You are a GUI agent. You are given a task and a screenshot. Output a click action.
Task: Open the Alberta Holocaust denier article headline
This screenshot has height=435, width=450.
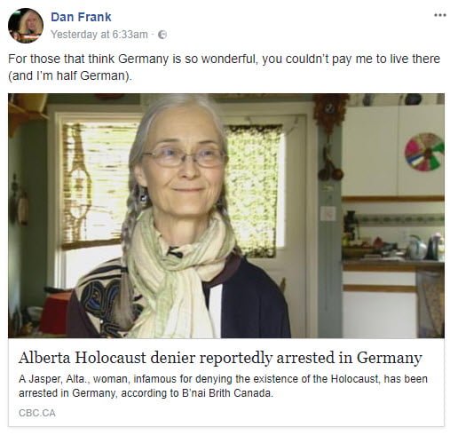[220, 358]
